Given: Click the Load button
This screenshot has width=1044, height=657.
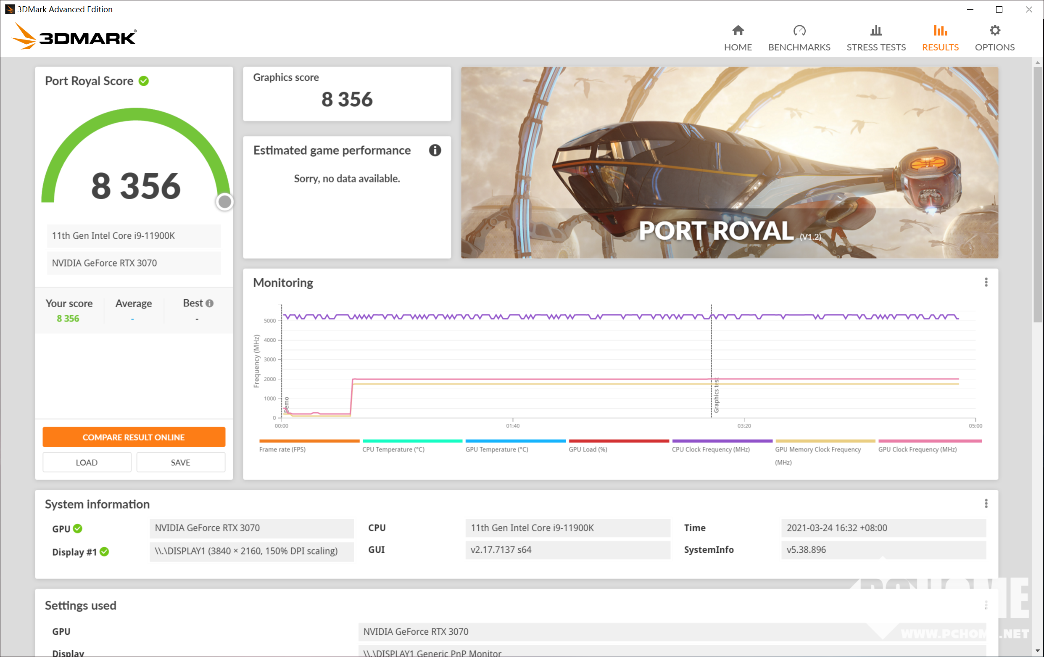Looking at the screenshot, I should coord(87,462).
